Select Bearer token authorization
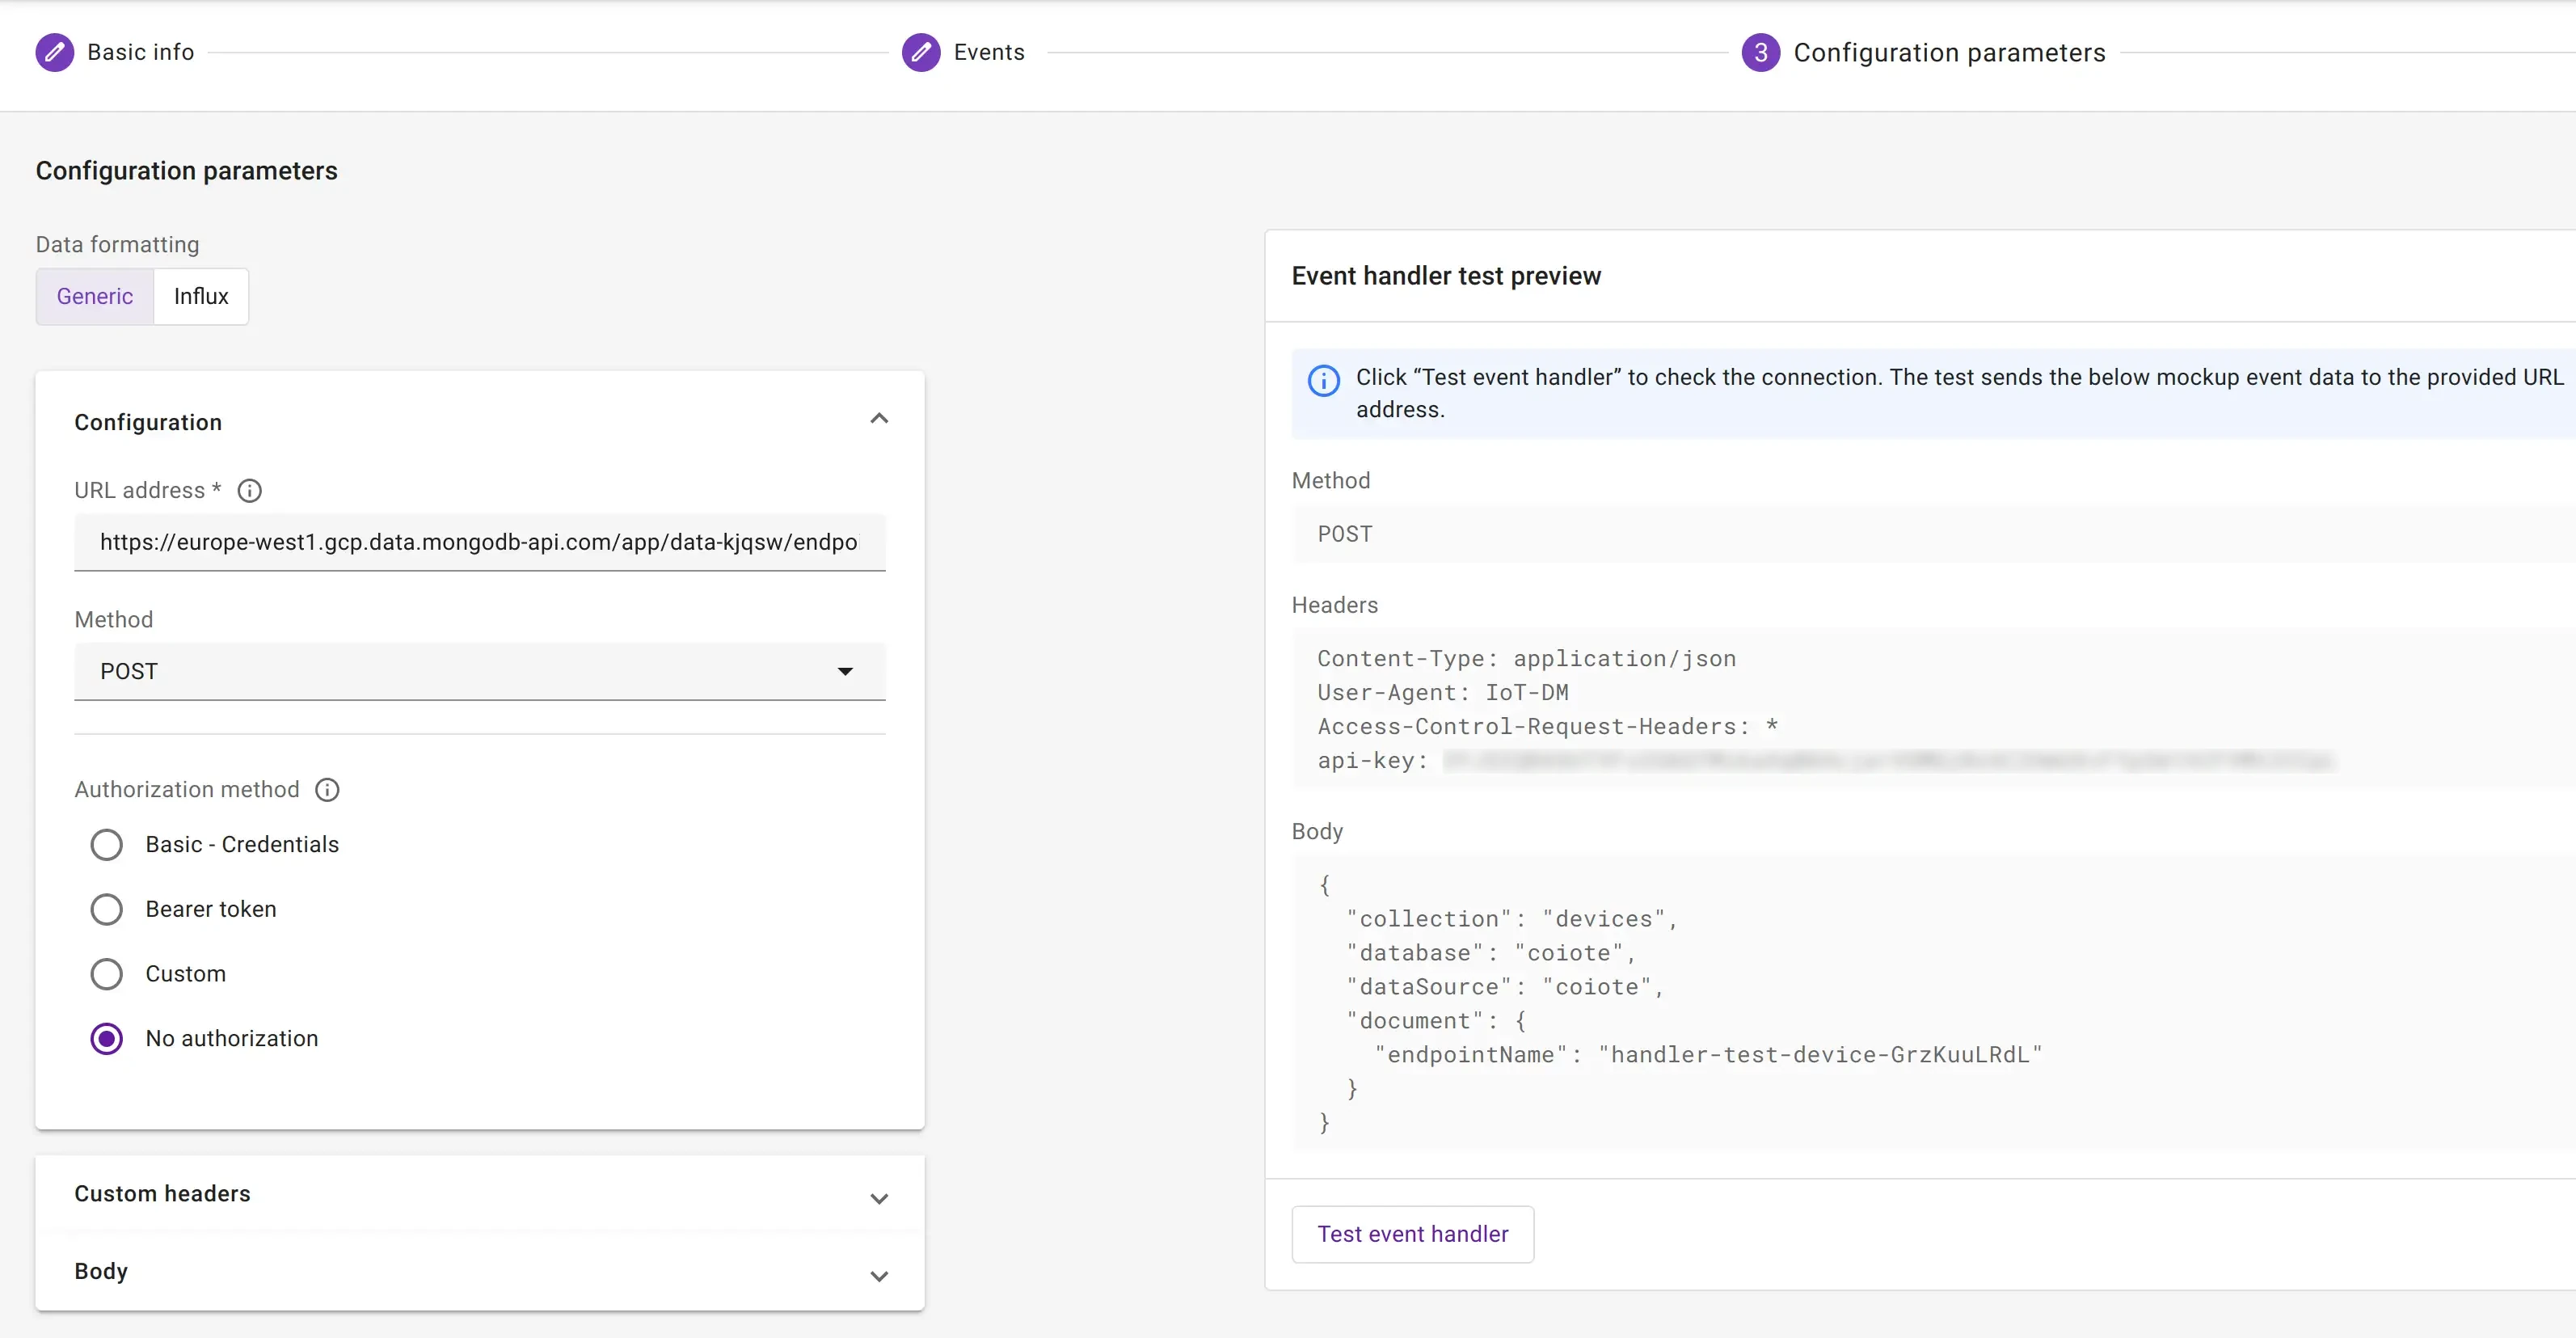This screenshot has width=2576, height=1338. click(106, 909)
